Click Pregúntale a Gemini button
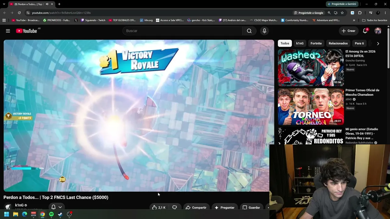Viewport: 390px width, 219px height. pos(342,4)
